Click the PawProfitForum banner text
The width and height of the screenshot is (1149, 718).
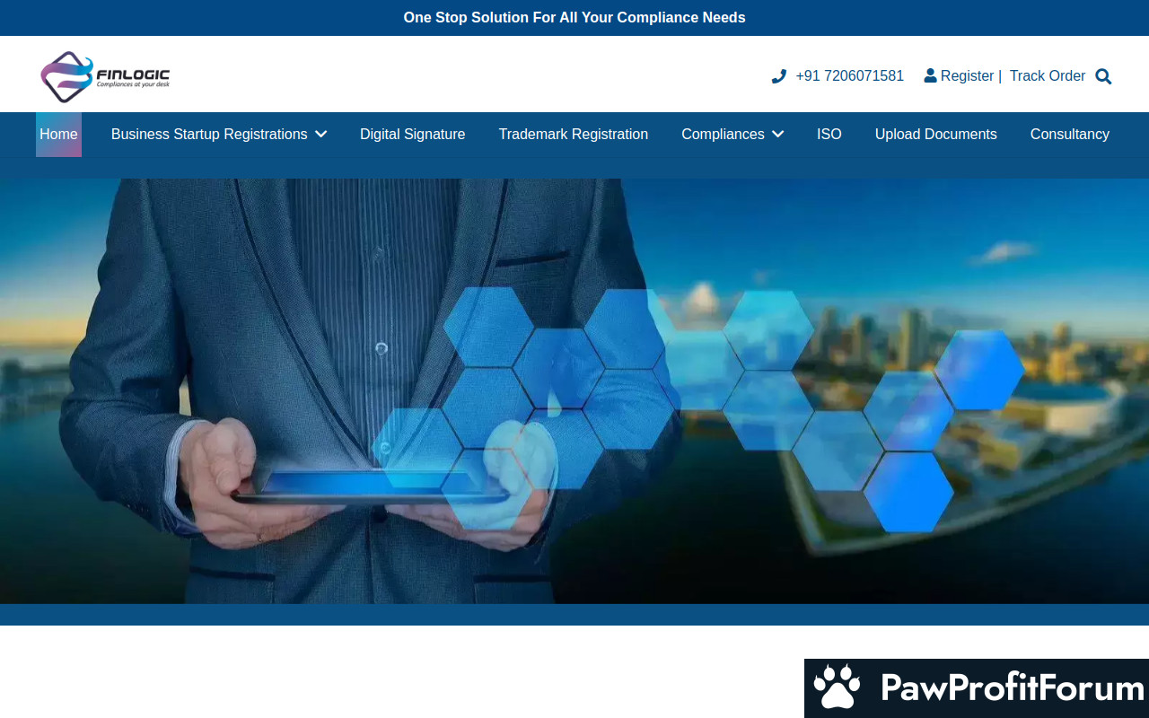point(1012,688)
